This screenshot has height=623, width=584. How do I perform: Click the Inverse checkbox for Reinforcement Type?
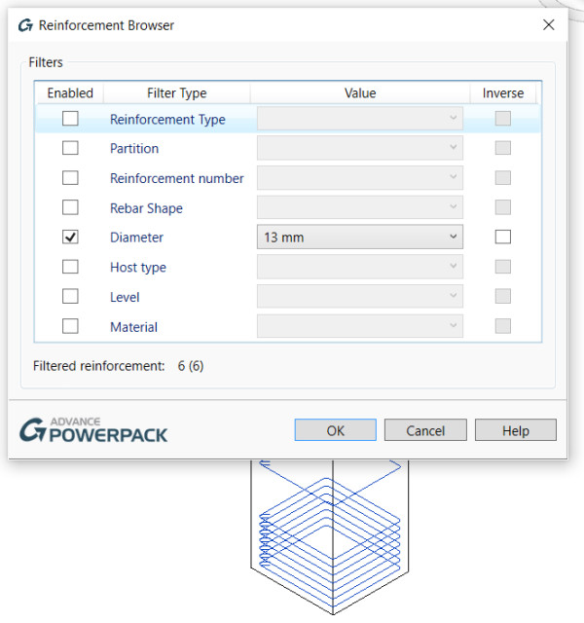coord(502,119)
